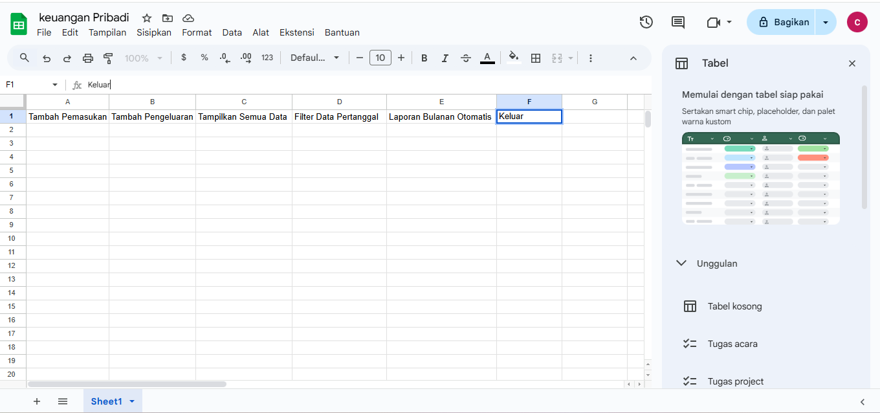Decrease font size with minus button
This screenshot has width=880, height=413.
pyautogui.click(x=360, y=58)
